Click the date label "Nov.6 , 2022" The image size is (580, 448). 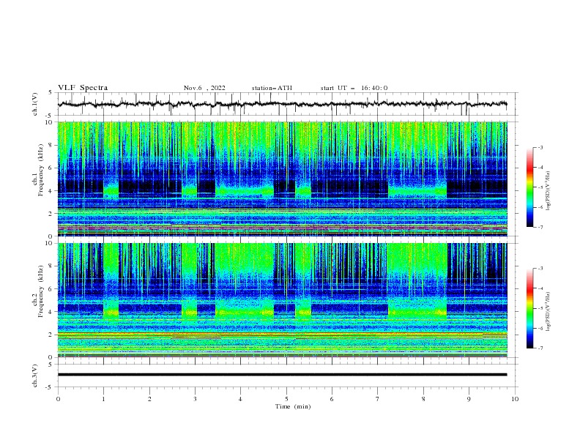[x=204, y=88]
